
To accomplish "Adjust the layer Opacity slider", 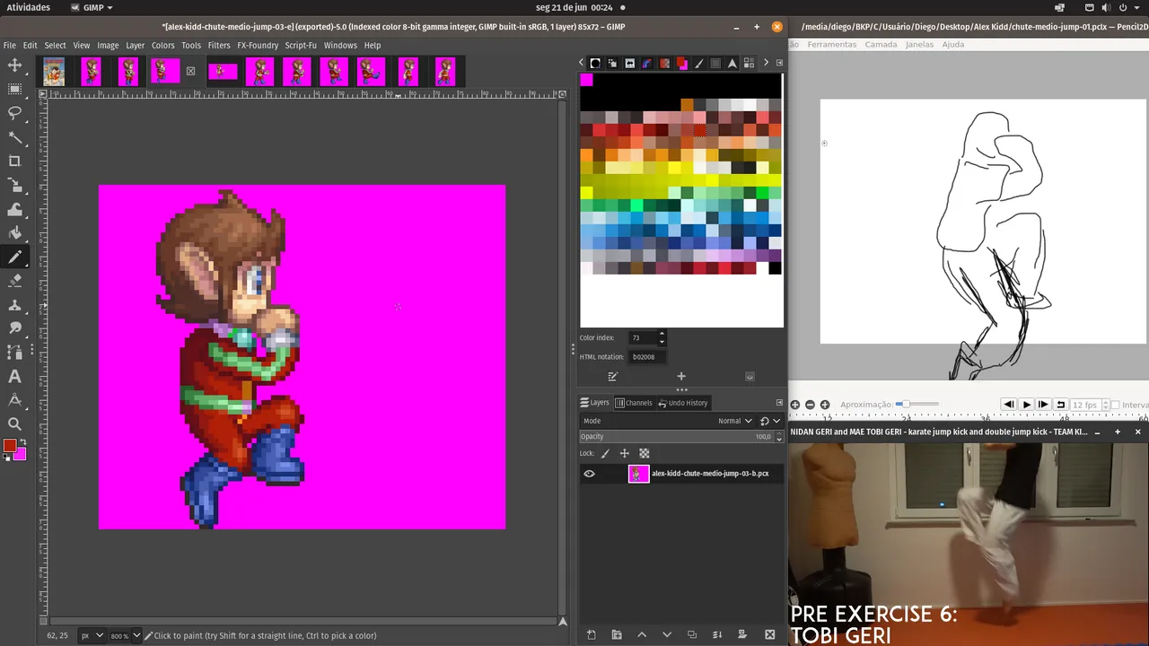I will [x=676, y=437].
